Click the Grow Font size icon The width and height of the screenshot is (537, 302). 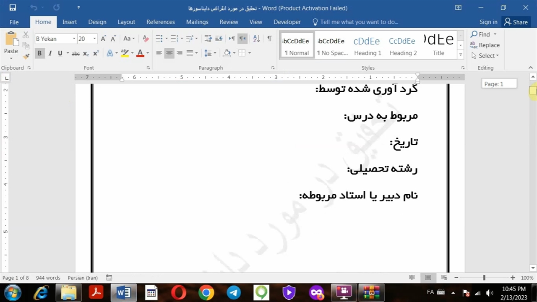click(103, 39)
